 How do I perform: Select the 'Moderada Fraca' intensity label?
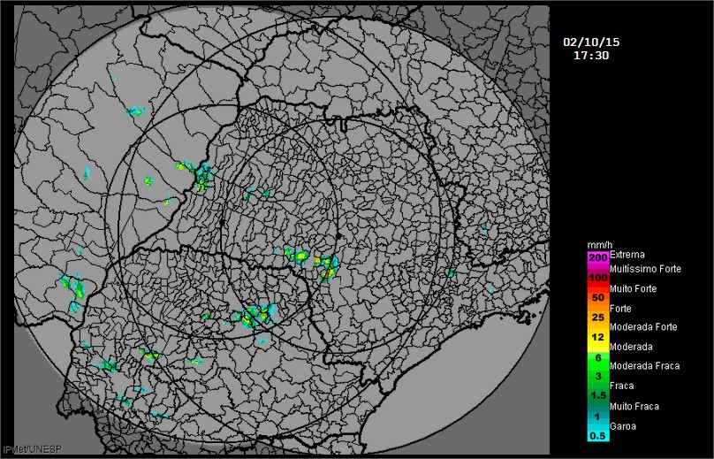tap(644, 366)
